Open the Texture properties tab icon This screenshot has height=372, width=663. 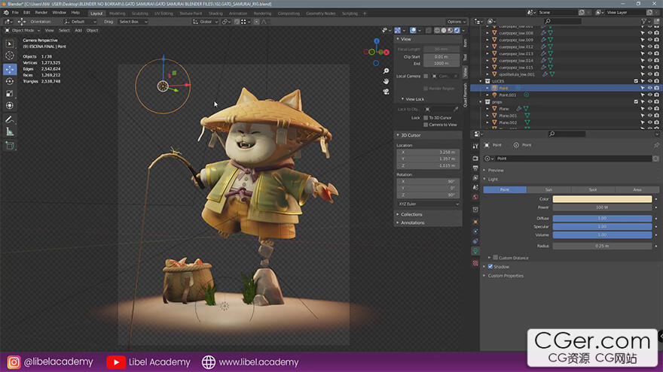tap(475, 263)
